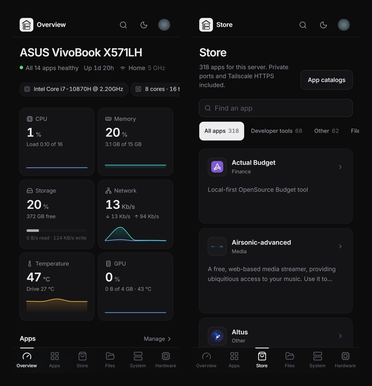Open search in the Store screen header
This screenshot has width=372, height=386.
click(303, 25)
